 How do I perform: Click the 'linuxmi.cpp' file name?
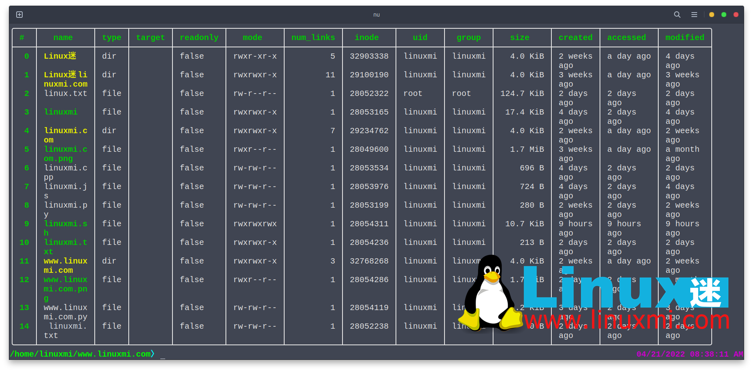coord(66,172)
